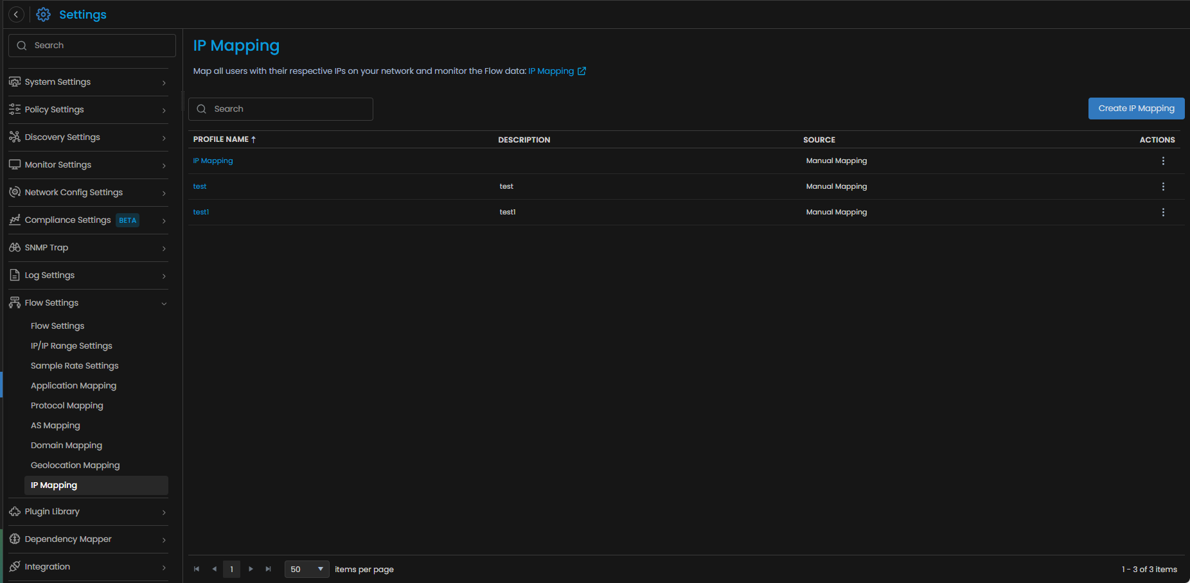Click the magnifier icon in sidebar search
Viewport: 1190px width, 583px height.
[22, 46]
